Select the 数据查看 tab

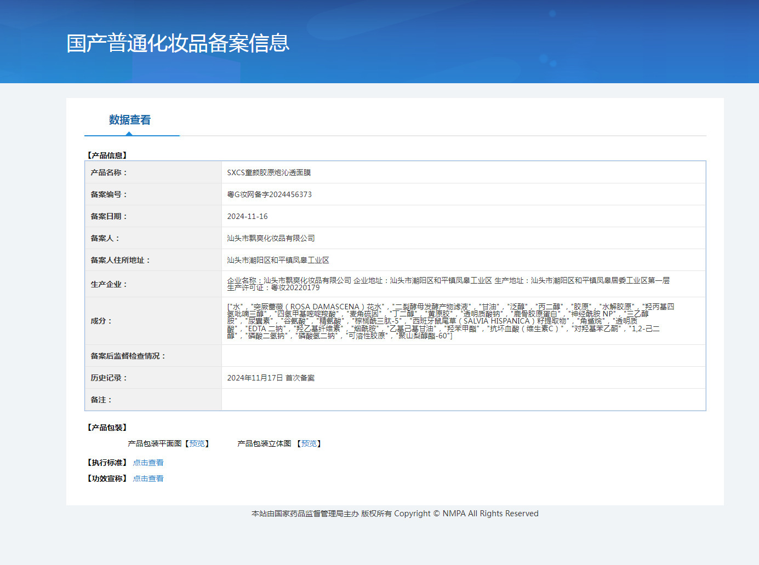click(130, 120)
